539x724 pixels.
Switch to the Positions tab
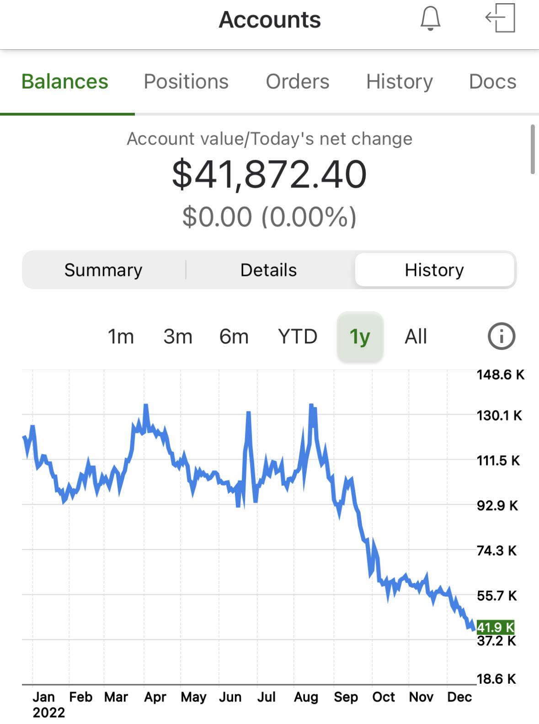(x=186, y=82)
